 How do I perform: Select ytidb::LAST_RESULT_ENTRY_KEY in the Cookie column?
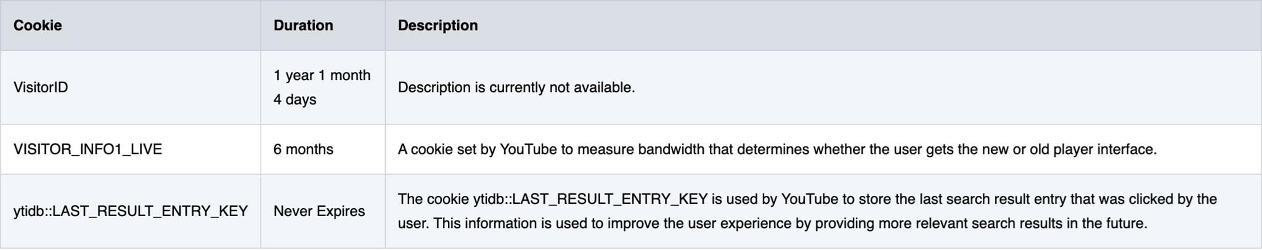click(131, 211)
